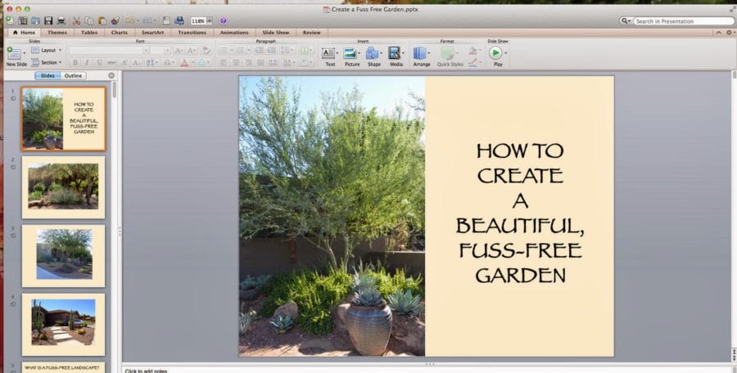Click the slide title text HOW TO CREATE
The image size is (737, 373).
point(519,164)
